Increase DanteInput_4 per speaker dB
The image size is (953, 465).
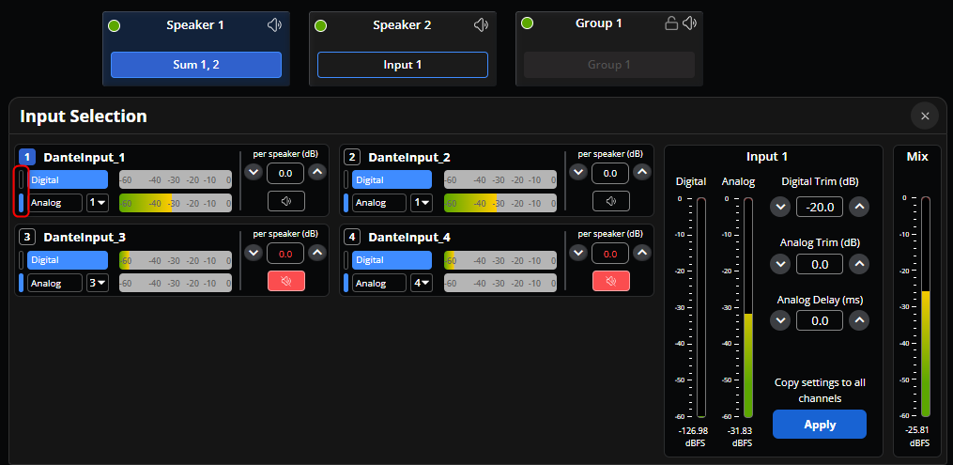pos(642,253)
